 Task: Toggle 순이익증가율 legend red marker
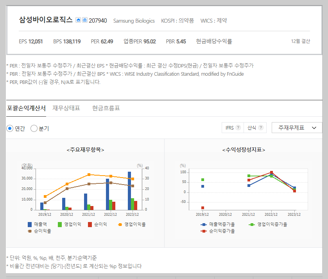pyautogui.click(x=204, y=231)
